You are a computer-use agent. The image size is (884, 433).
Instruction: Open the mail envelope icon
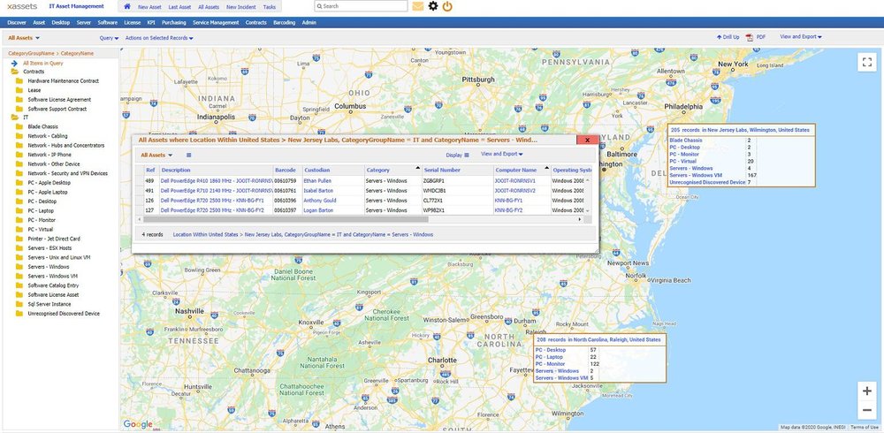tap(418, 6)
